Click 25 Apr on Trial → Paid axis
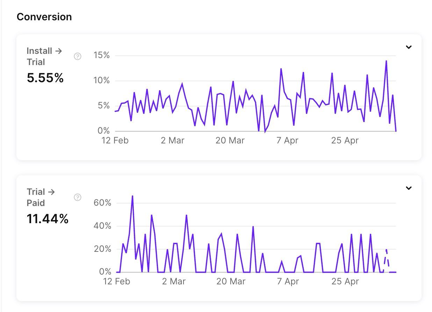The width and height of the screenshot is (432, 312). pyautogui.click(x=345, y=282)
